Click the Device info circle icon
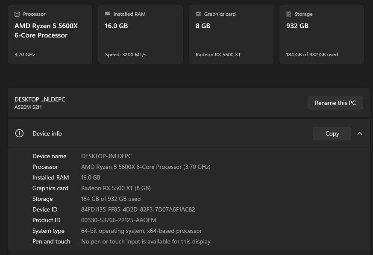Viewport: 373px width, 255px height. 19,133
